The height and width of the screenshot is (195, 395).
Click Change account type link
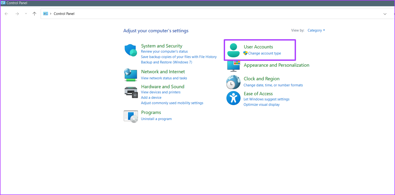[x=264, y=53]
